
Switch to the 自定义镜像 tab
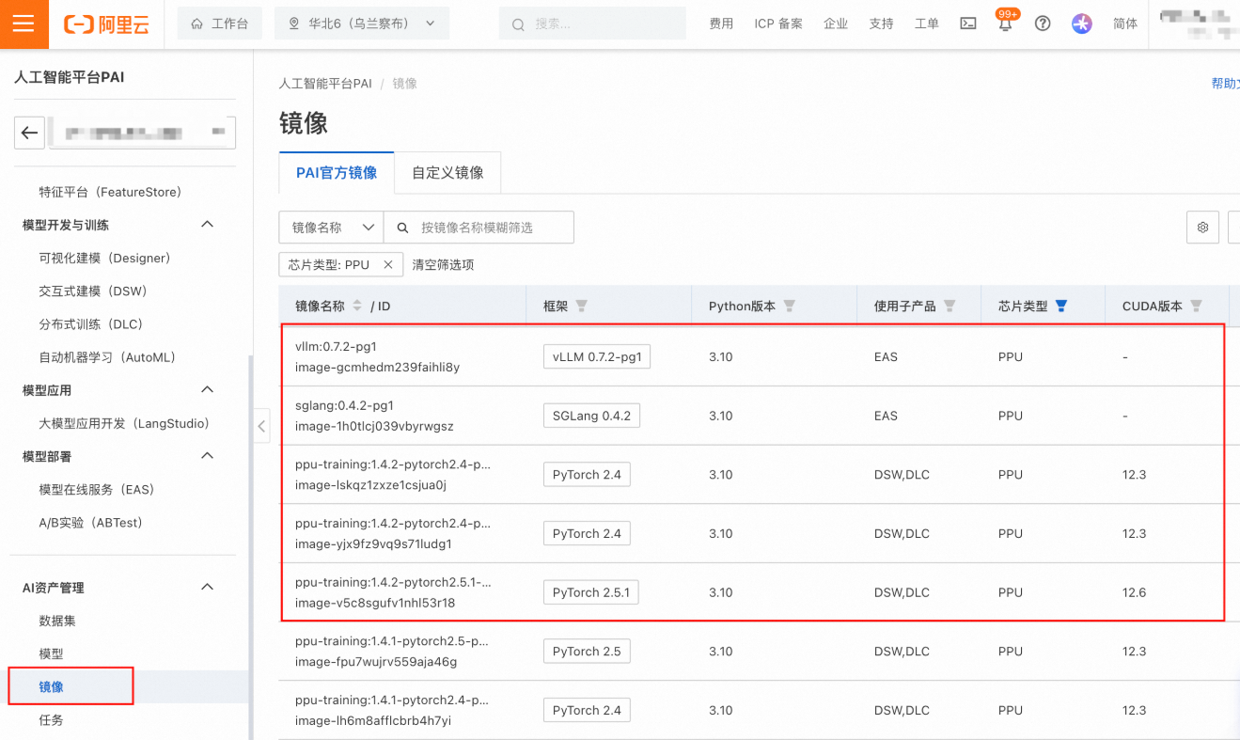click(447, 172)
